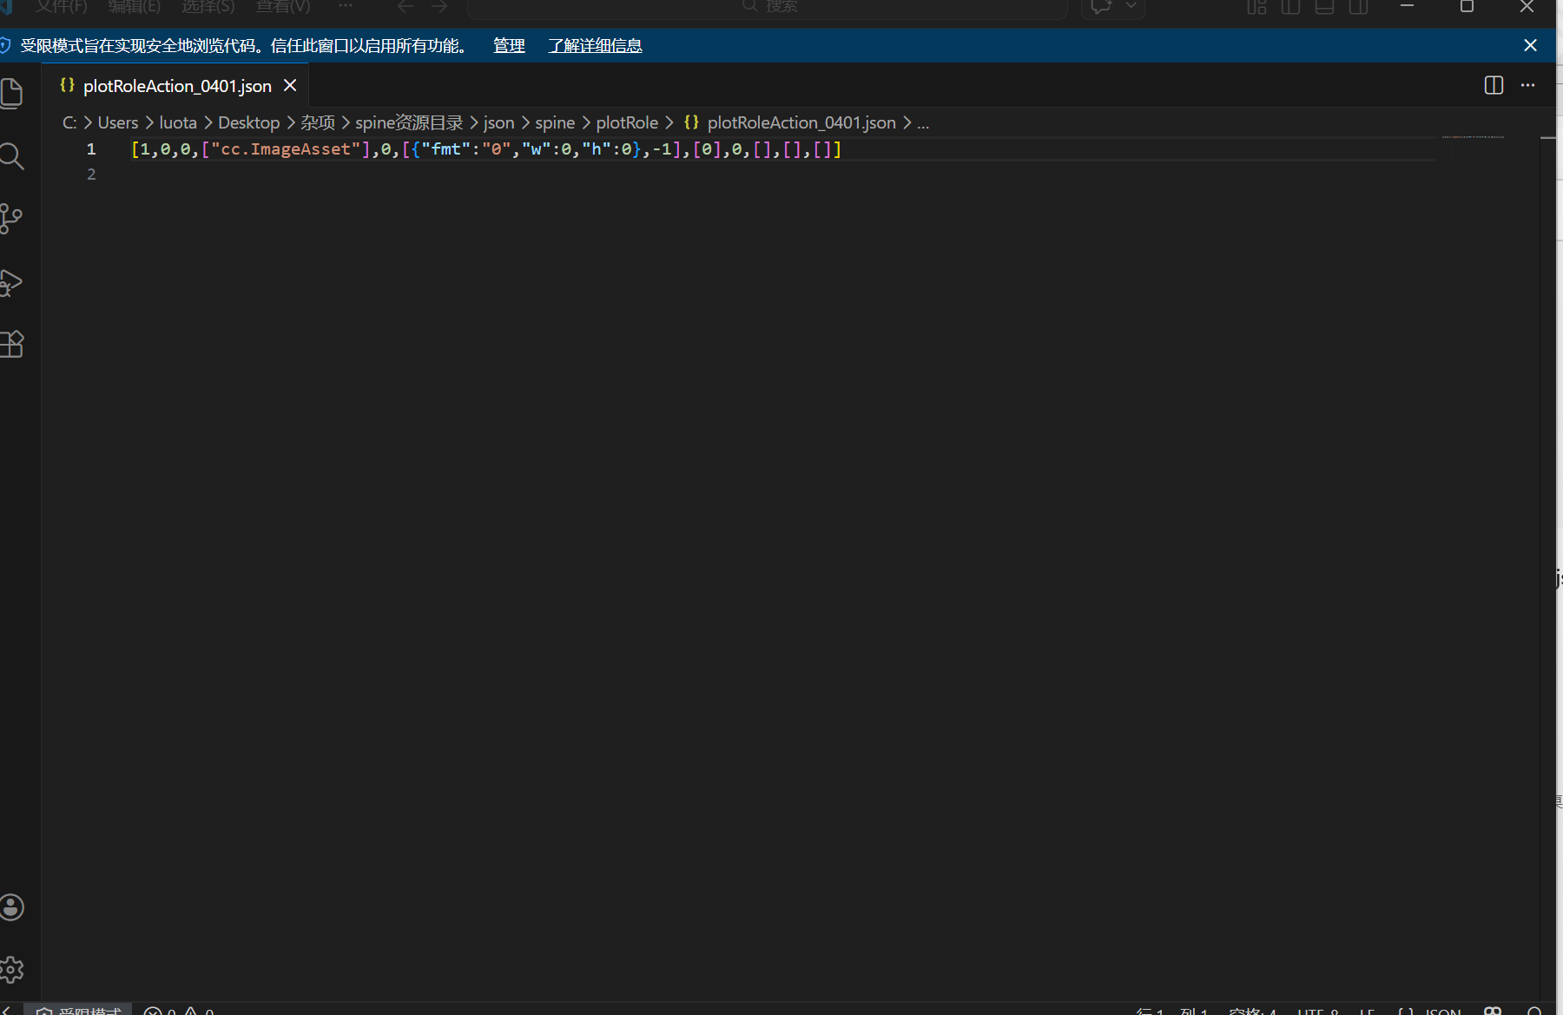Expand the Desktop breadcrumb segment

point(248,123)
